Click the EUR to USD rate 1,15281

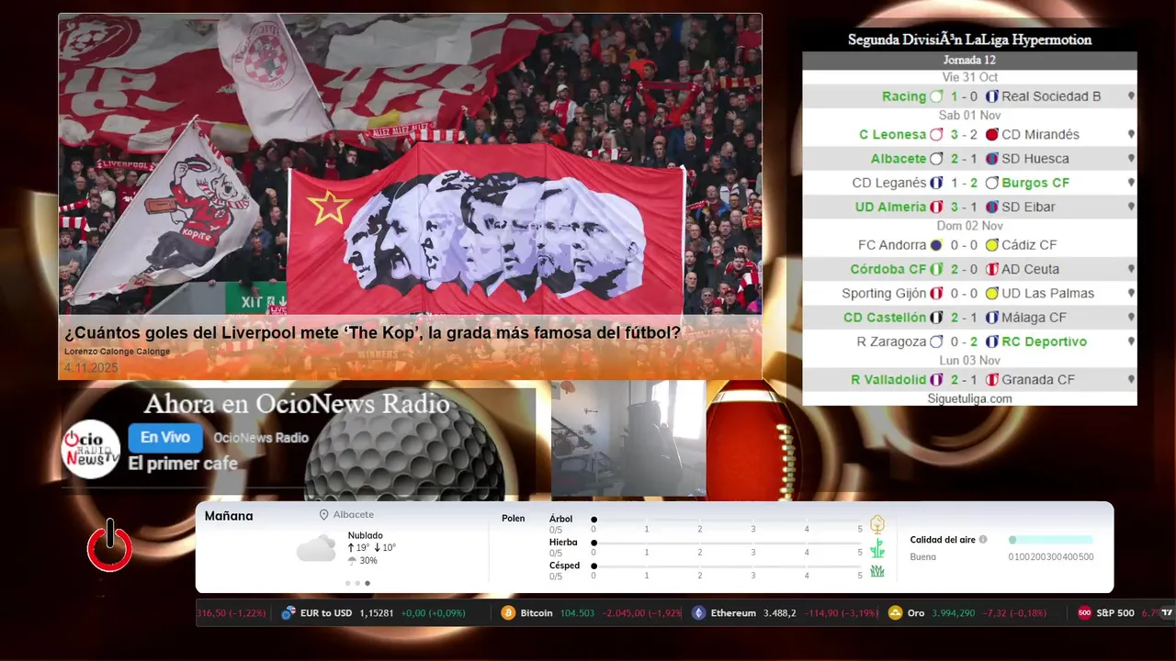point(377,613)
